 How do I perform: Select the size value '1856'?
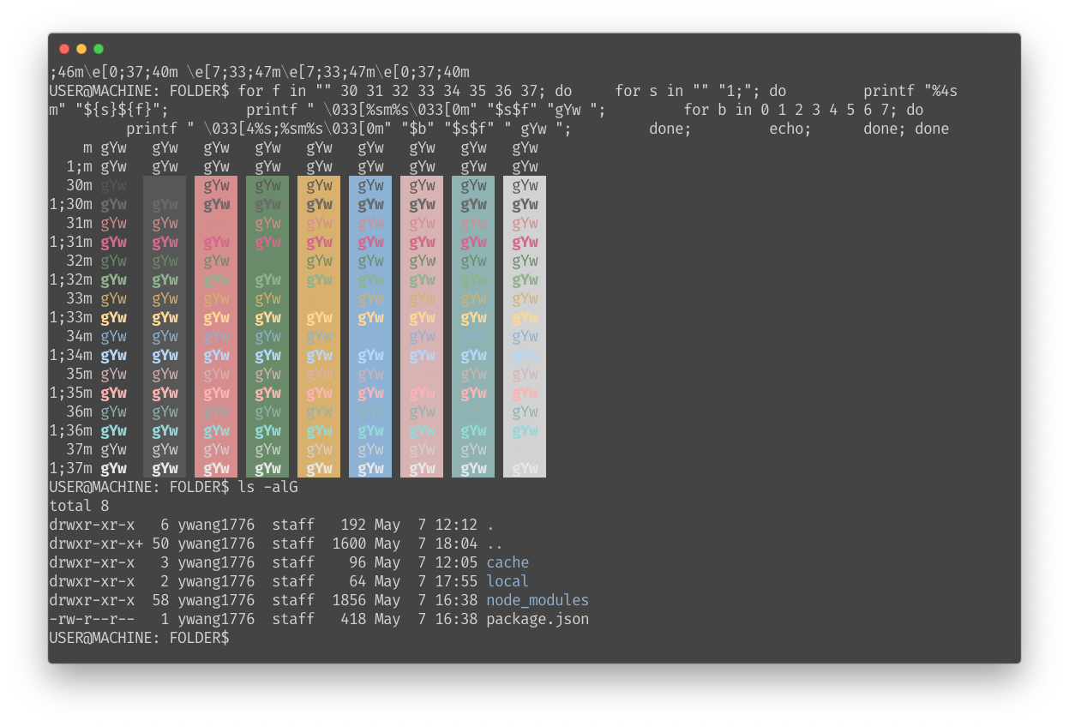pyautogui.click(x=349, y=600)
